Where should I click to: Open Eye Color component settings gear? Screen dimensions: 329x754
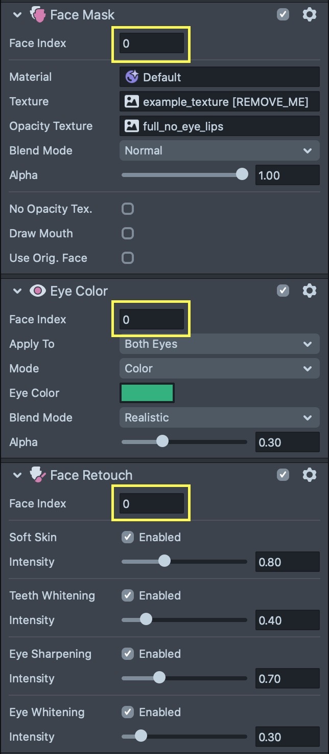pos(310,291)
